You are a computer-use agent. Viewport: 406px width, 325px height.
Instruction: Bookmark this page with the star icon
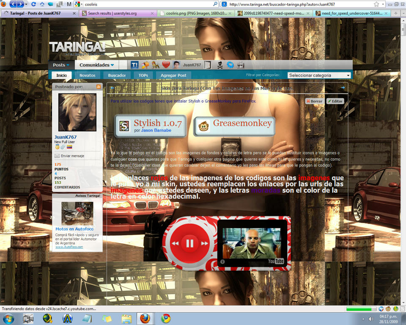(376, 4)
